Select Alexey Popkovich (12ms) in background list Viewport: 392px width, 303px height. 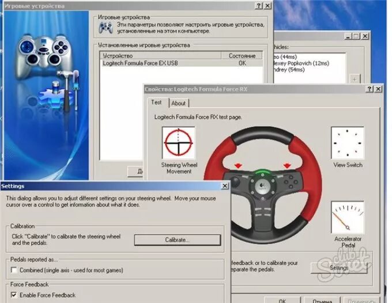click(x=301, y=63)
